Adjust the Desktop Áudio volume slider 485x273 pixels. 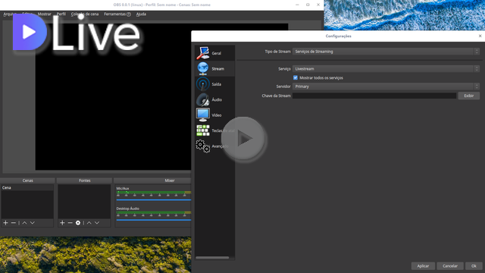click(154, 220)
